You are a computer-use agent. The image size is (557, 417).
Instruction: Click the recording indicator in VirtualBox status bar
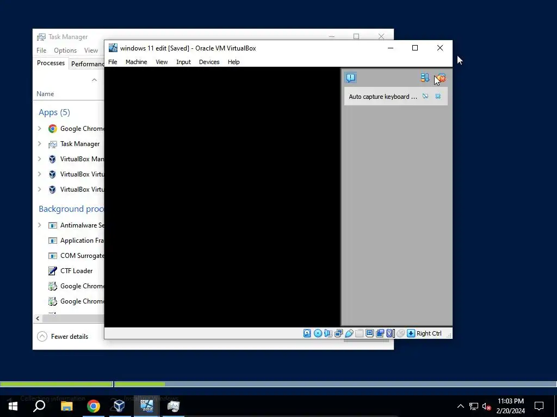(380, 333)
